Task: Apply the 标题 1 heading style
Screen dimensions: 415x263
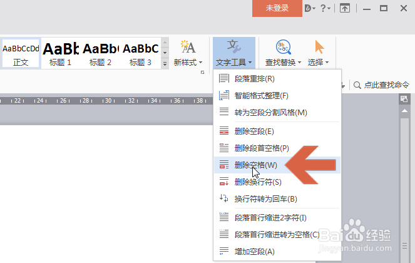Action: click(60, 53)
